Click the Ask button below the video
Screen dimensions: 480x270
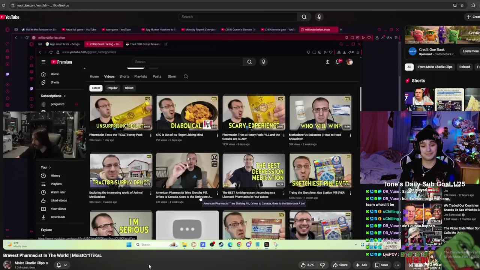[x=361, y=265]
